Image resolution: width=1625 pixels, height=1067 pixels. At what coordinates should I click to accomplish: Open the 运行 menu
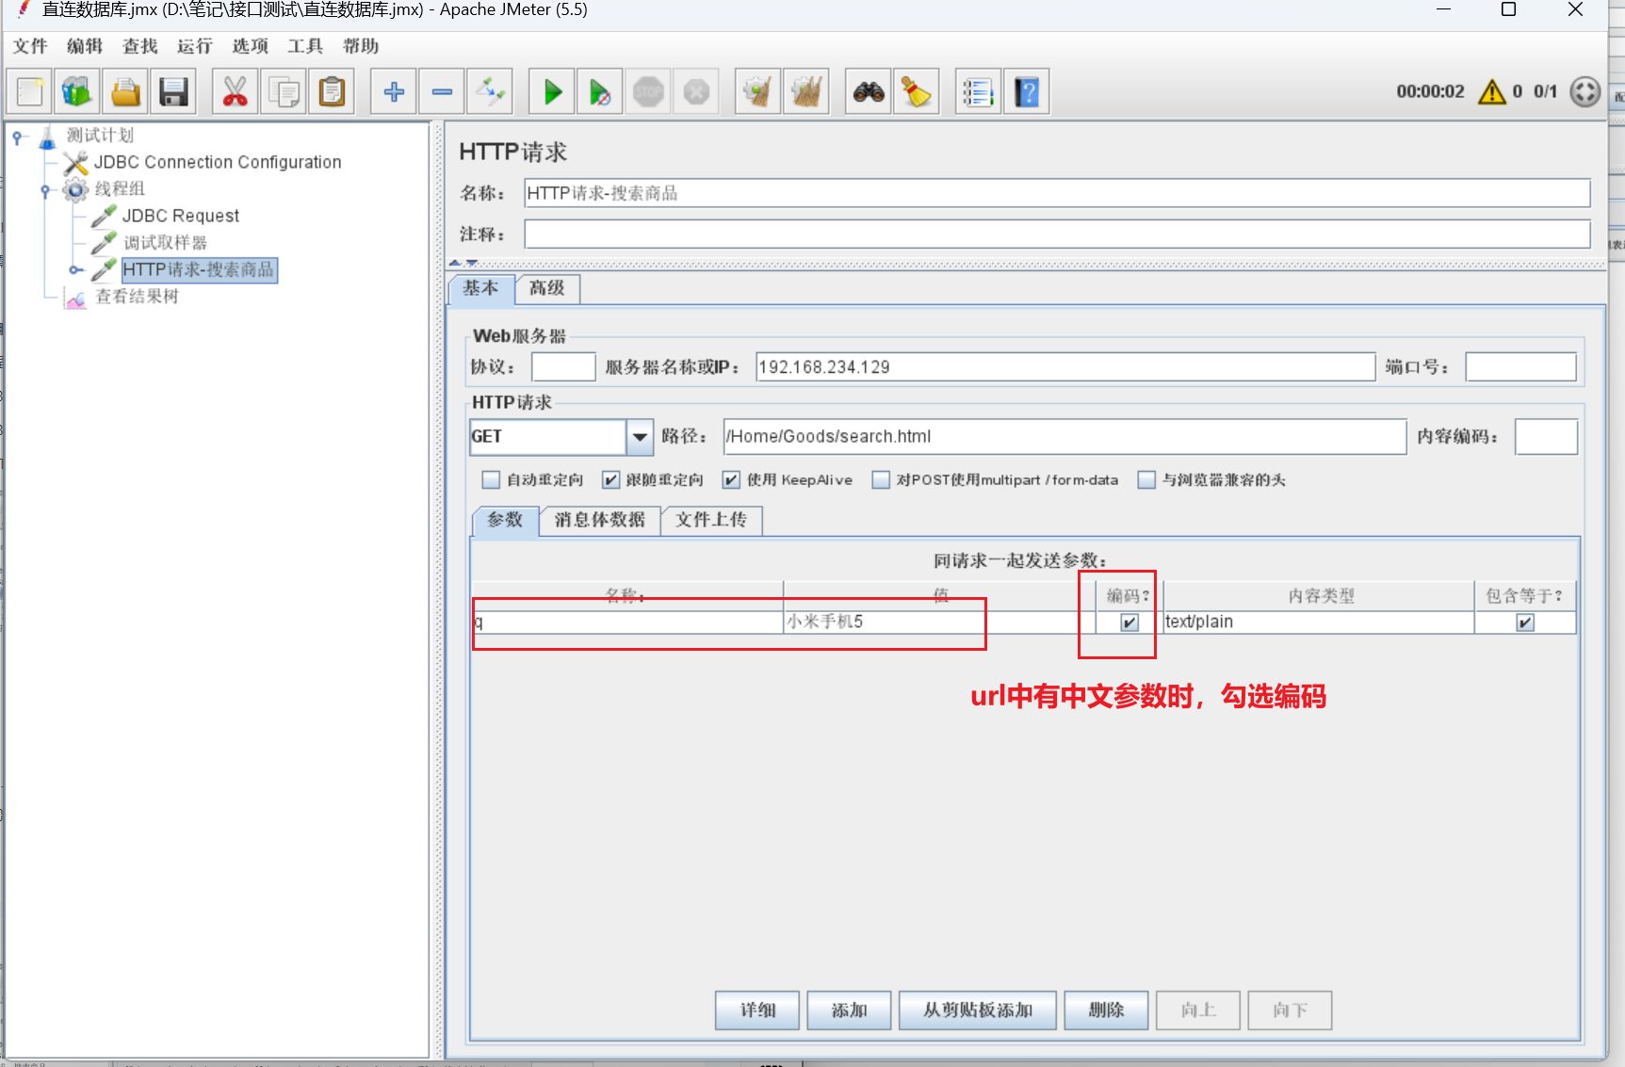point(195,46)
